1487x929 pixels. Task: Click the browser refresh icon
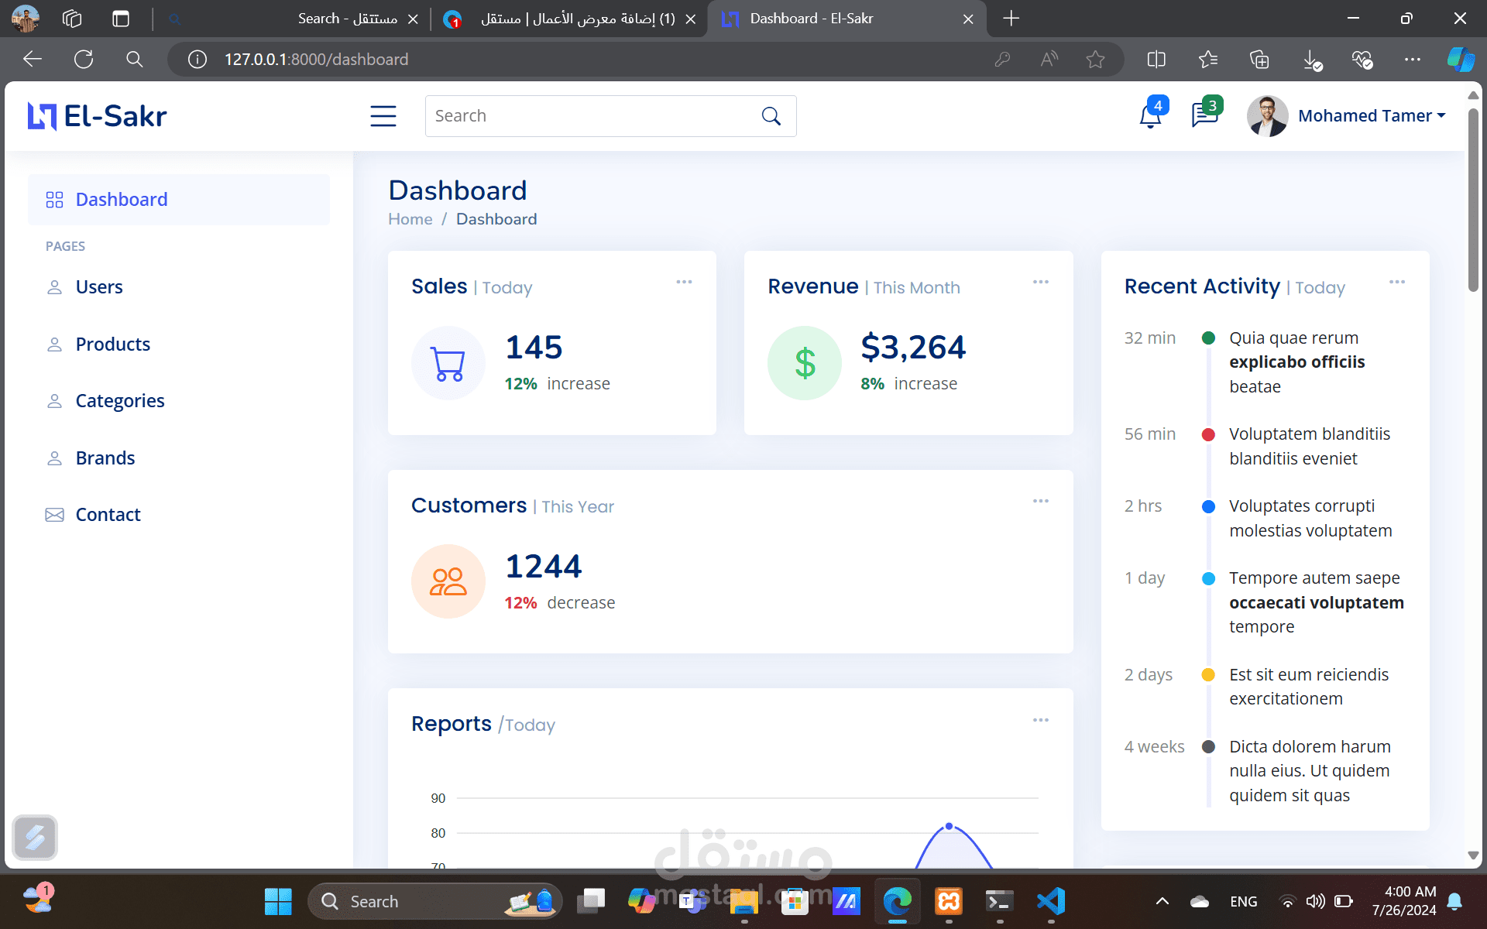84,59
